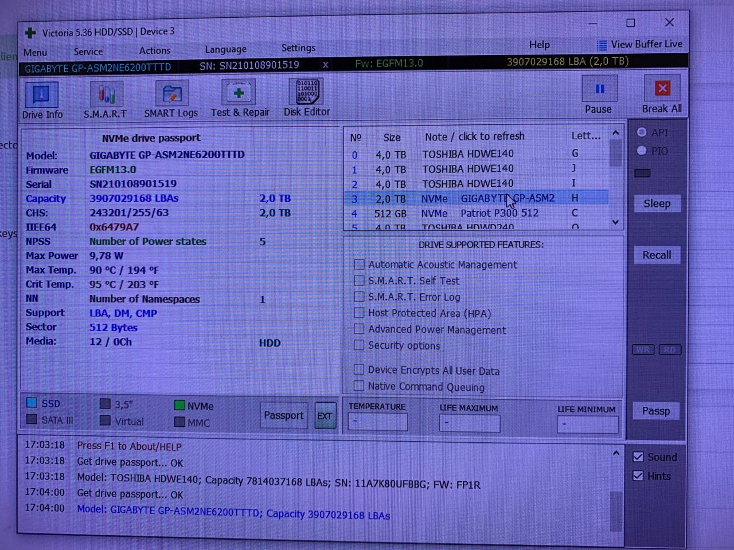
Task: Select drive 0 TOSHIBA HDWE140 letter G
Action: point(476,154)
